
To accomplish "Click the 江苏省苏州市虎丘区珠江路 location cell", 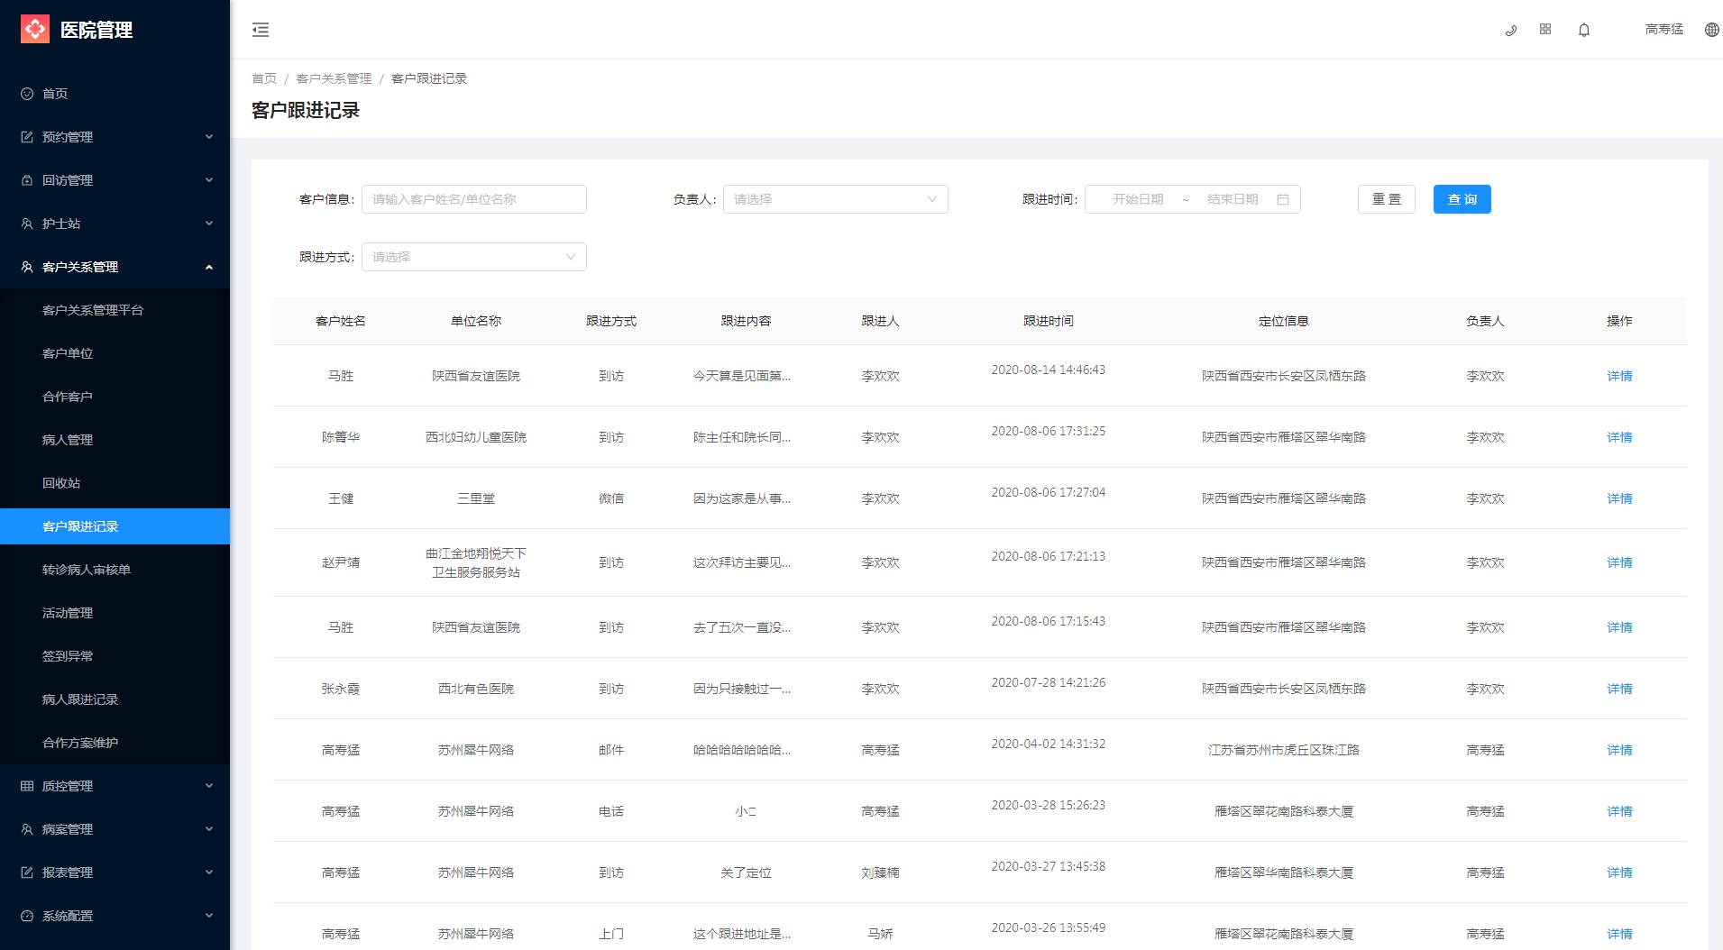I will coord(1284,750).
